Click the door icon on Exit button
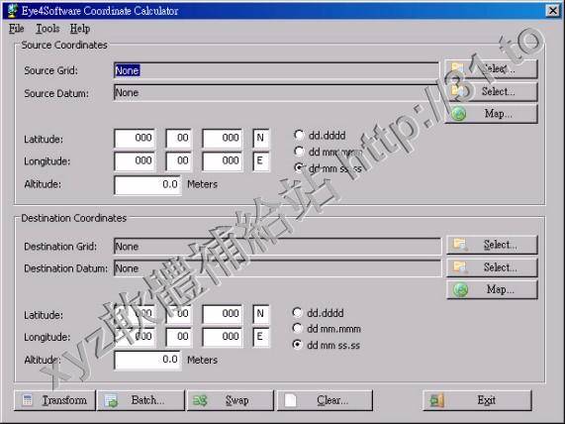The height and width of the screenshot is (424, 565). coord(436,400)
